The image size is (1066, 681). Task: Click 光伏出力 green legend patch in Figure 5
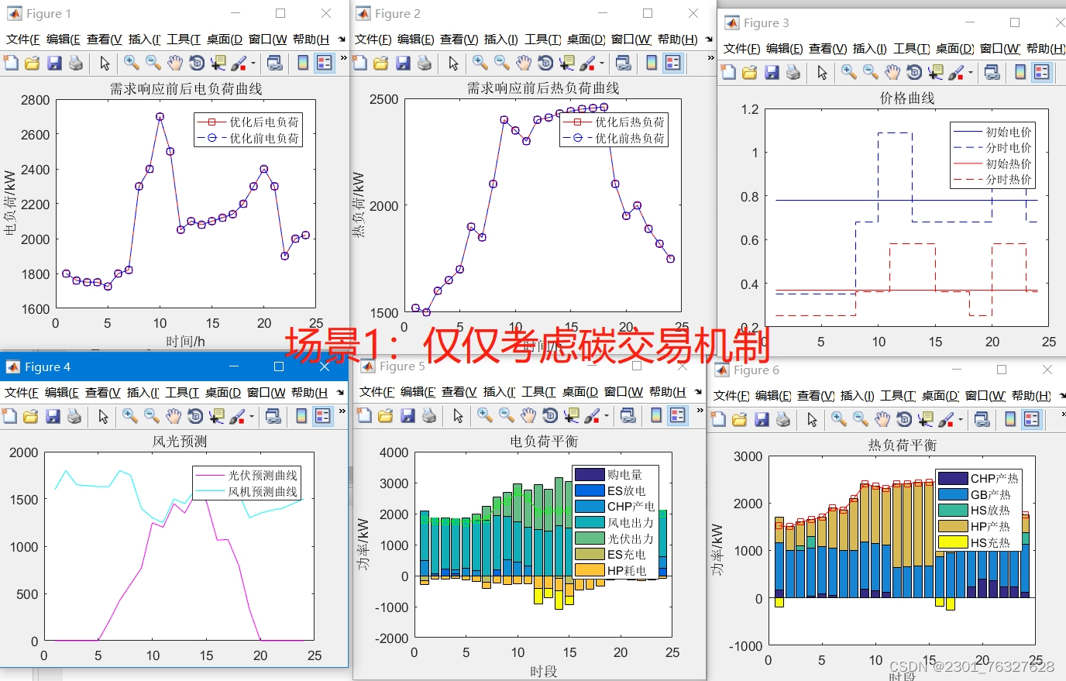click(590, 538)
